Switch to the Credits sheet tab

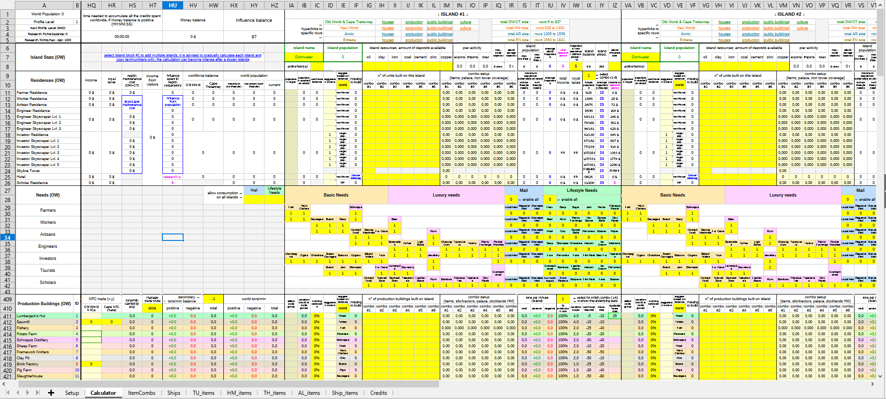[x=378, y=393]
